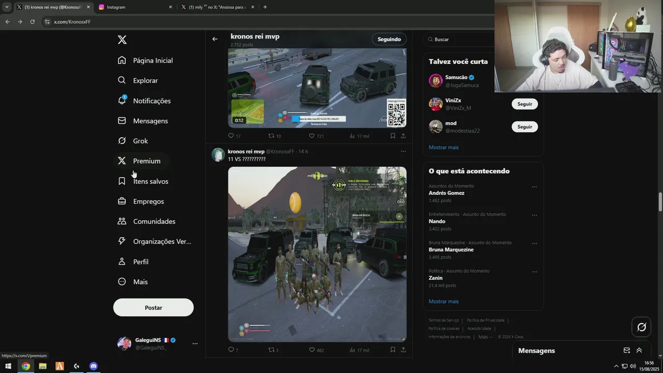Switch to mily Ansiosa para browser tab
The image size is (663, 373).
tap(218, 7)
